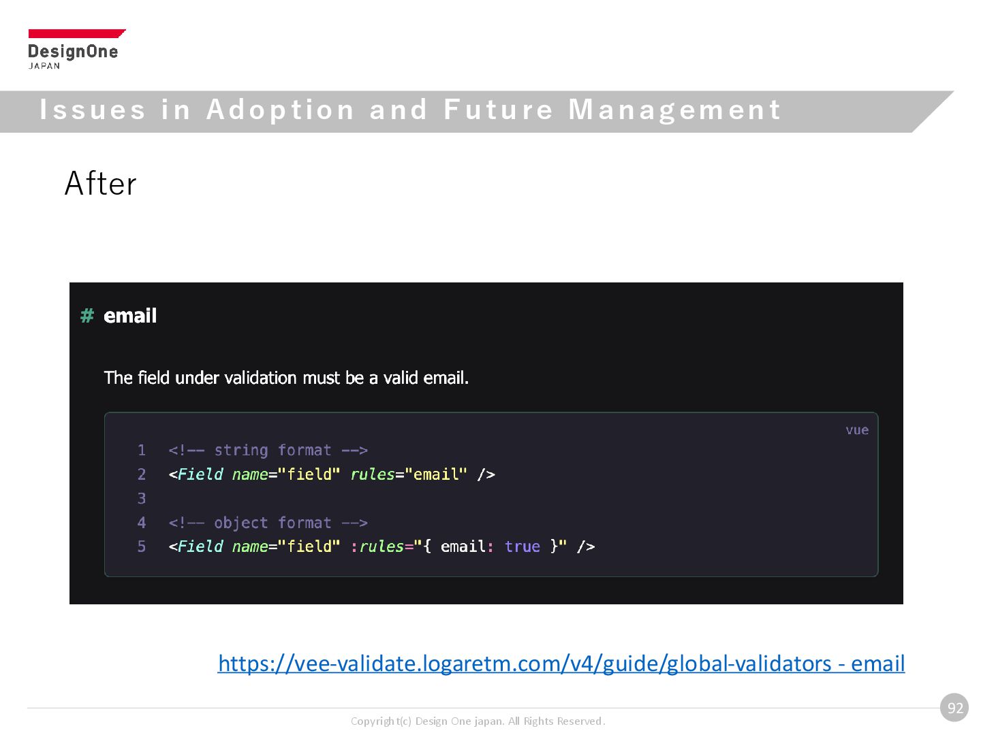981x735 pixels.
Task: Click the name="field" attribute in line 2
Action: click(286, 474)
